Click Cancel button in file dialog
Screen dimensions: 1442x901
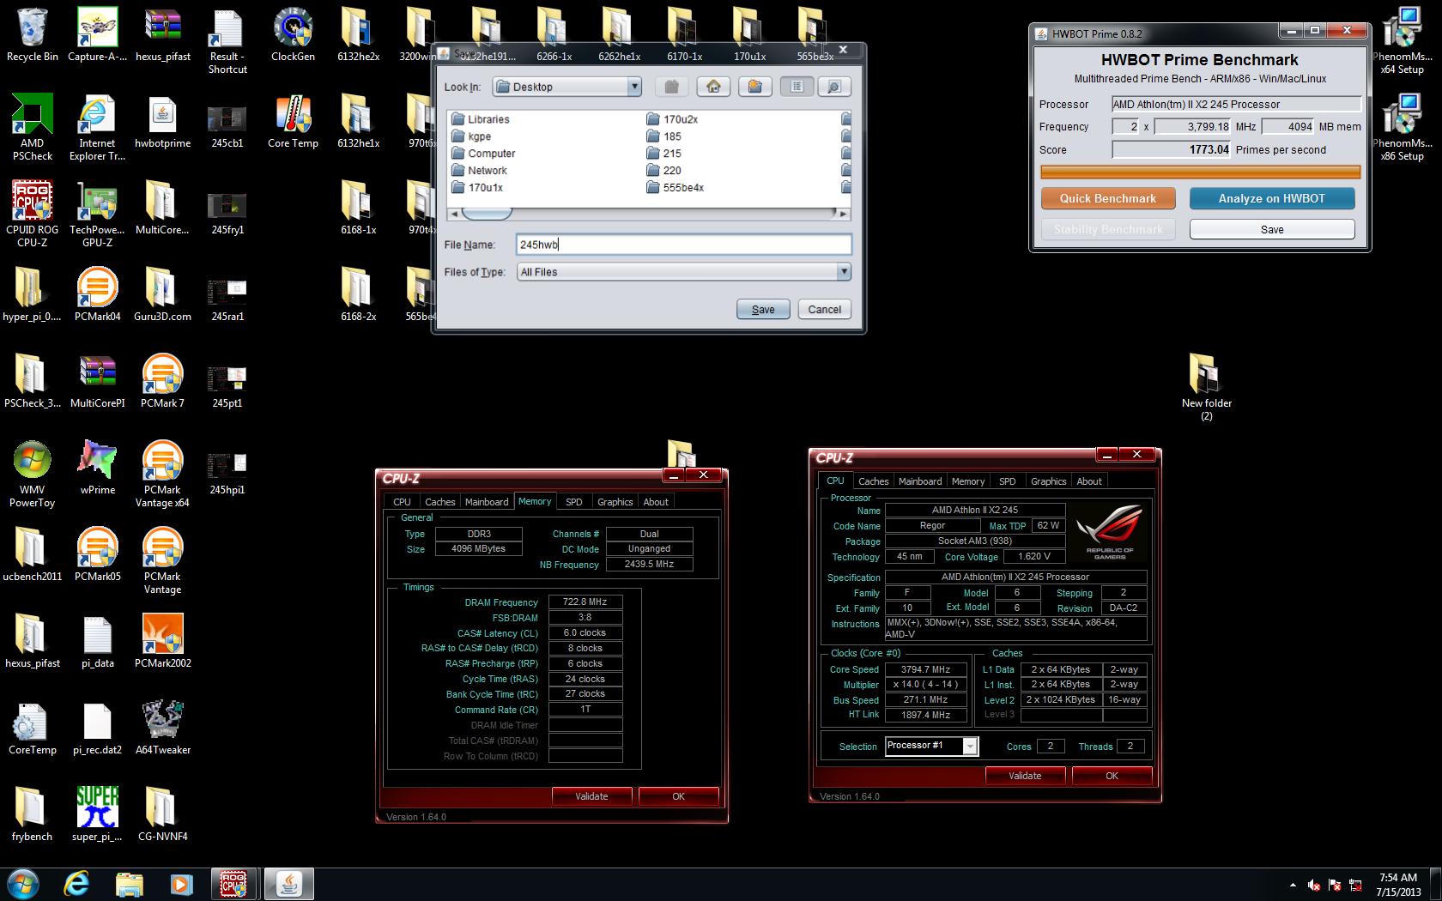click(824, 309)
